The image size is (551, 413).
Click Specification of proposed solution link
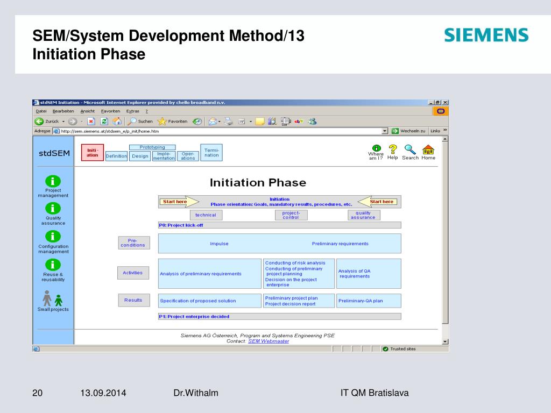(x=198, y=301)
